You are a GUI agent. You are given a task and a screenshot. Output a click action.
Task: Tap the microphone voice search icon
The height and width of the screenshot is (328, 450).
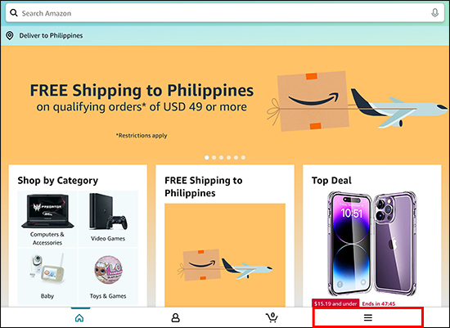click(434, 13)
